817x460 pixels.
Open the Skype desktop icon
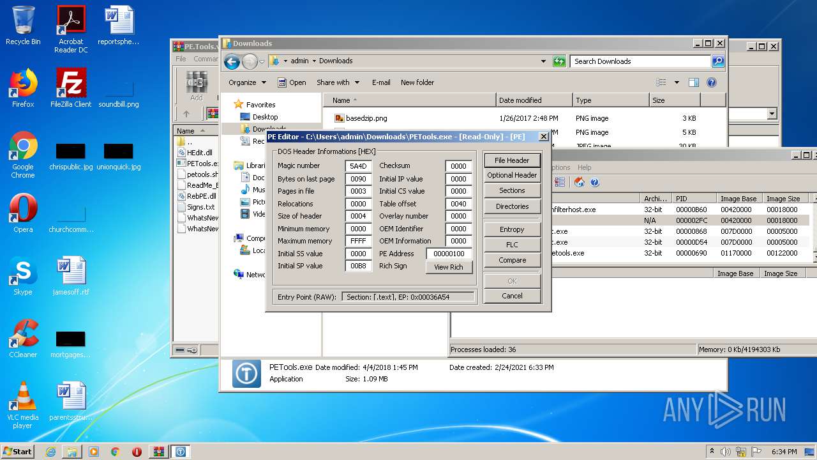tap(23, 276)
